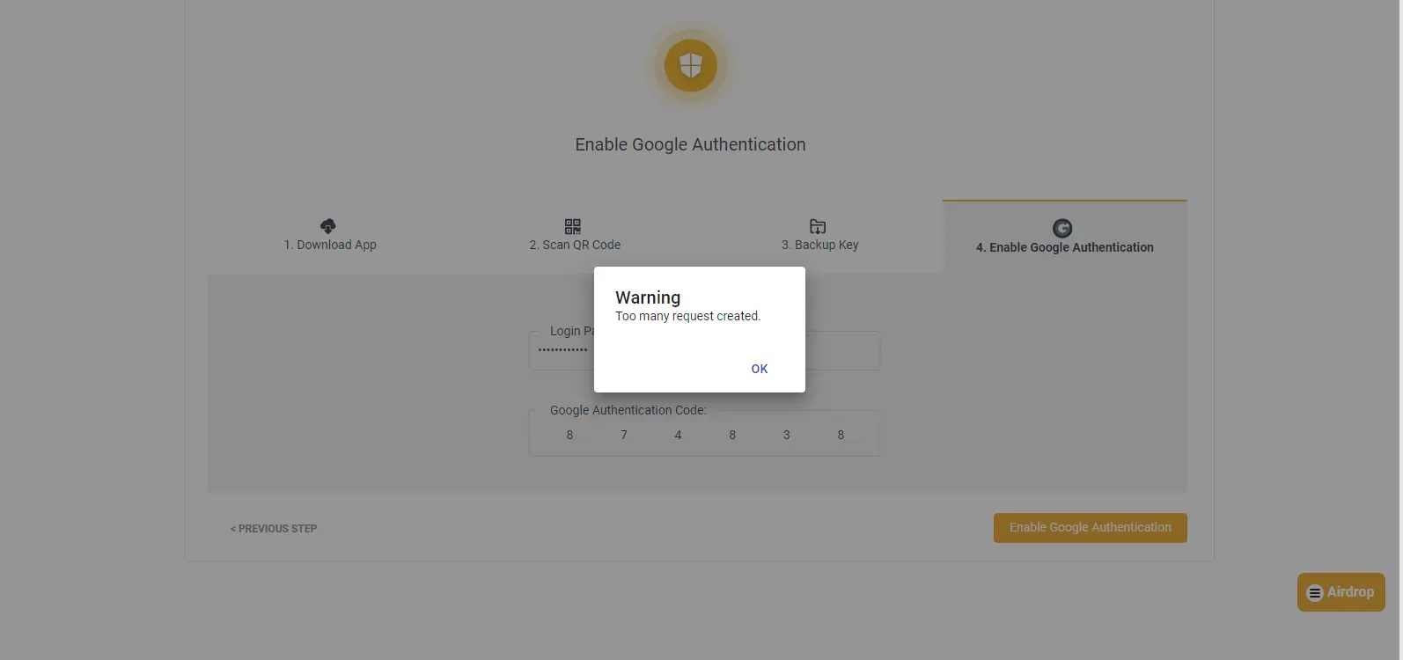Image resolution: width=1403 pixels, height=660 pixels.
Task: Click the Google G icon
Action: 1062,229
